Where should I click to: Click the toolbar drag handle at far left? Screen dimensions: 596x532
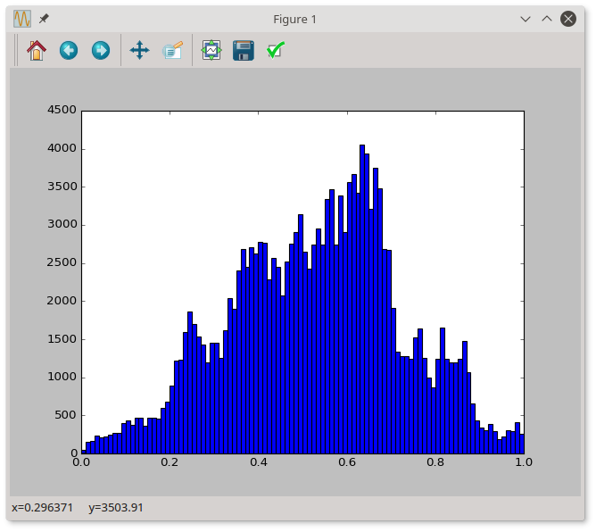16,50
